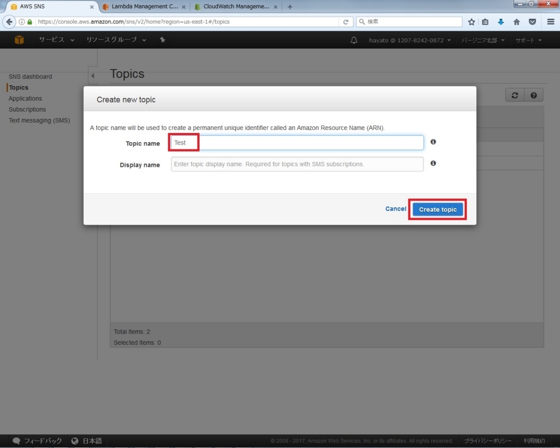Close the Lambda Management Console tab
Viewport: 560px width, 448px height.
184,7
